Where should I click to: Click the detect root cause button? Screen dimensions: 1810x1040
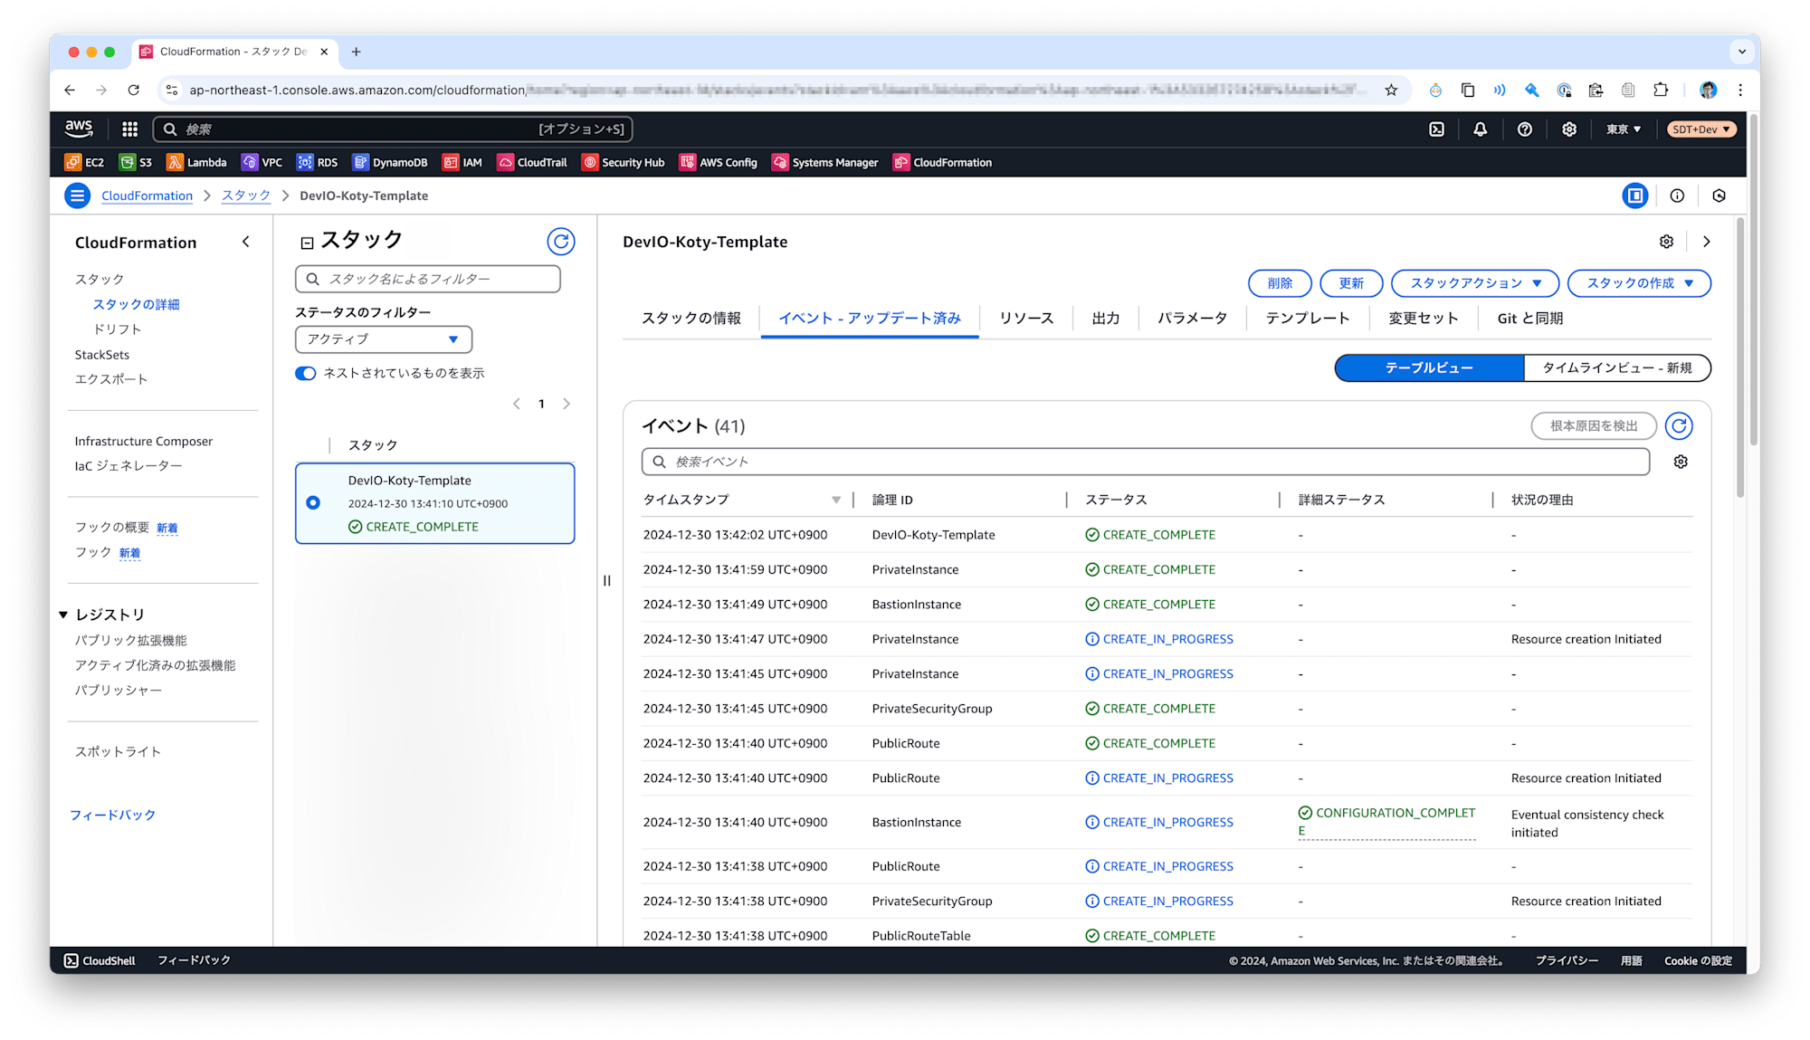tap(1594, 426)
